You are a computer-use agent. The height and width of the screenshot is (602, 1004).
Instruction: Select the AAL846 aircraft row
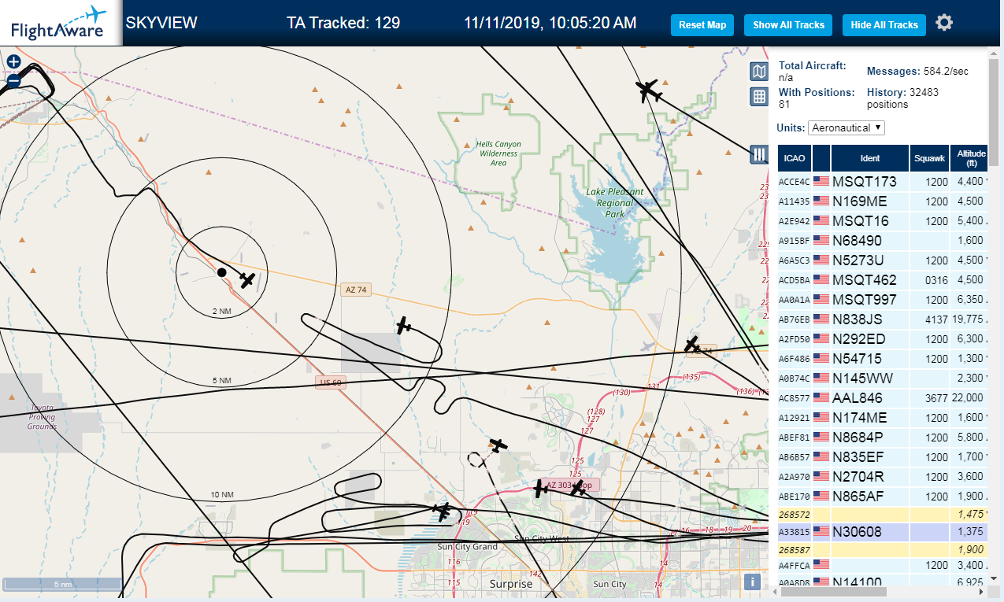point(883,398)
